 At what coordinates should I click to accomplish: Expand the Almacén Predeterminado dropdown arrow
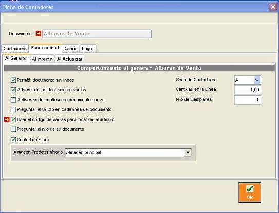(x=188, y=153)
